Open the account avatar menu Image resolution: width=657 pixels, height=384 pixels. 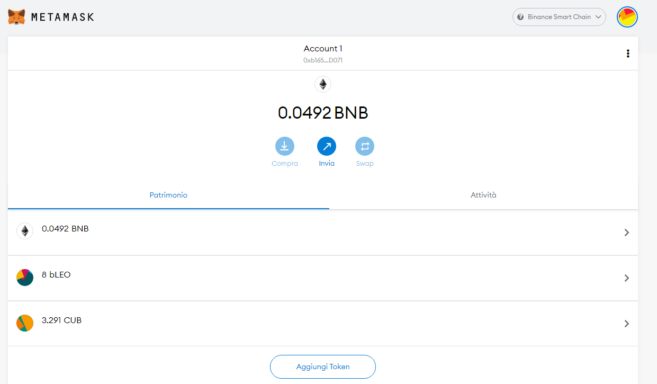627,17
